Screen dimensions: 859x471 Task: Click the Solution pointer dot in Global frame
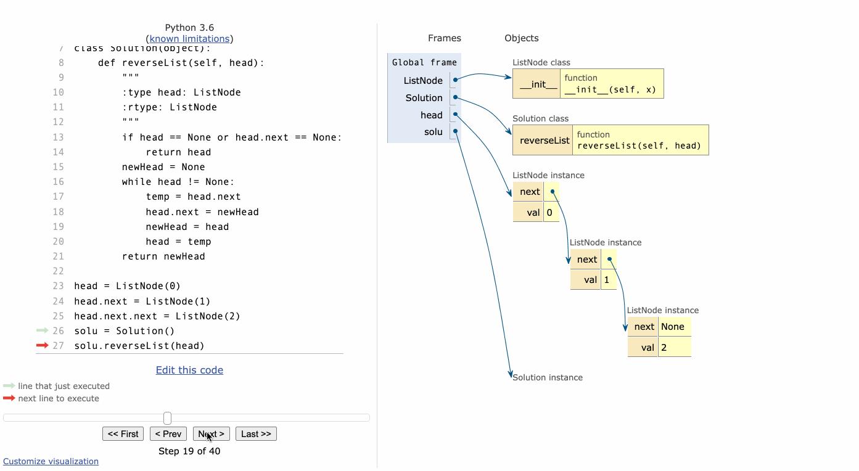[456, 97]
